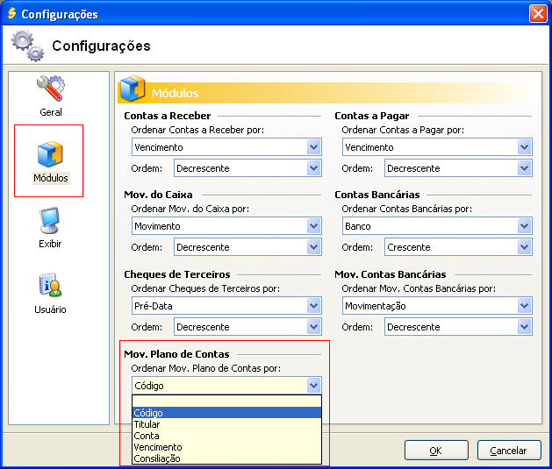The width and height of the screenshot is (552, 469).
Task: Open Mov. do Caixa Ordem dropdown
Action: pos(314,247)
